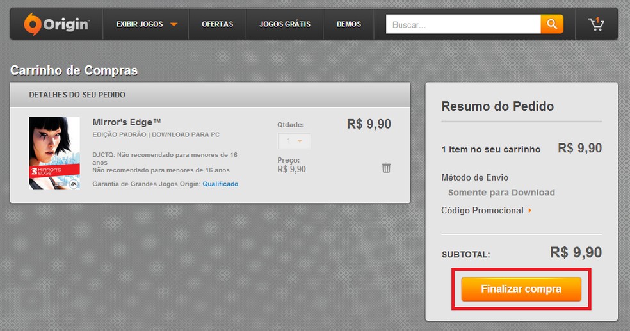The image size is (630, 331).
Task: Click the Detalhes do seu pedido header
Action: 77,95
